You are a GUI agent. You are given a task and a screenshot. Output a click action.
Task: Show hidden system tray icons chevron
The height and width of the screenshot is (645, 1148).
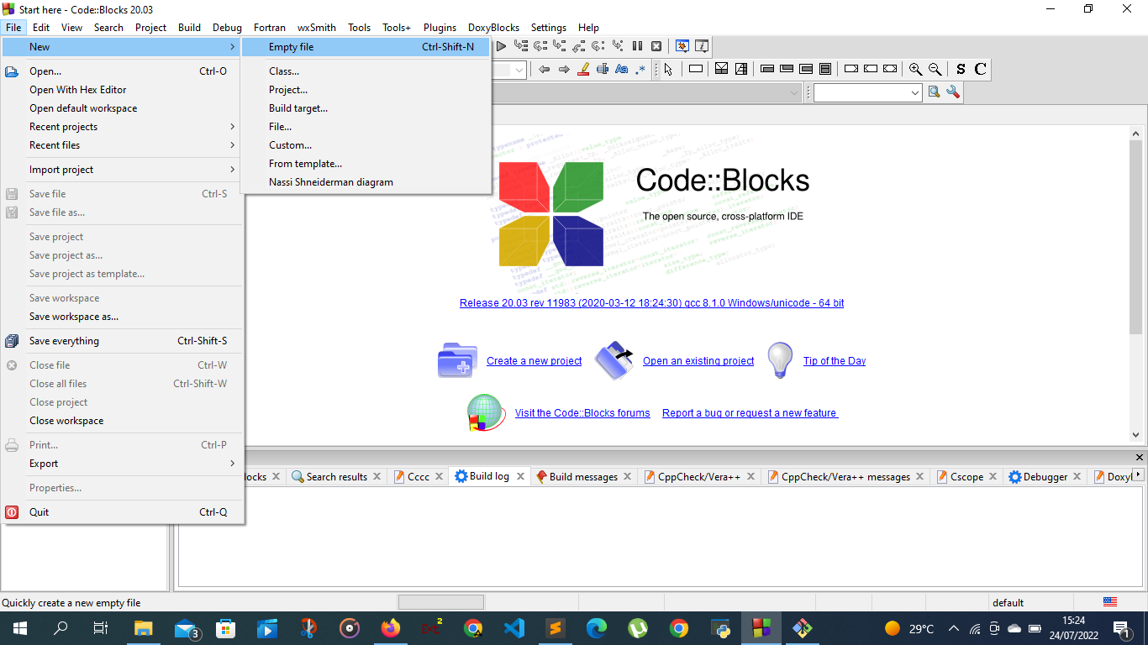pos(954,628)
